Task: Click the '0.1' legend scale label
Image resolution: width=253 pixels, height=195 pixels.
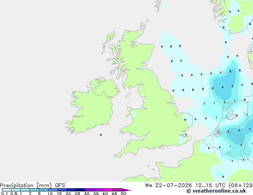Action: coord(4,193)
